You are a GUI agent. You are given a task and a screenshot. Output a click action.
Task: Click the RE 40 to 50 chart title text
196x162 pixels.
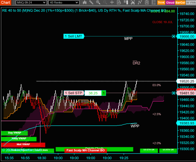coord(84,11)
